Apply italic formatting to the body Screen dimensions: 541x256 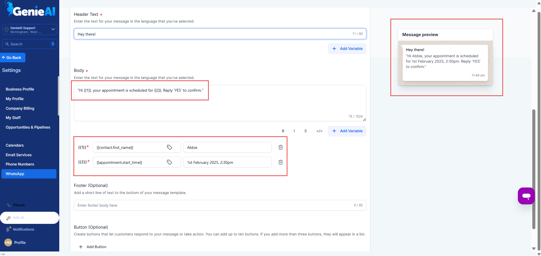294,131
